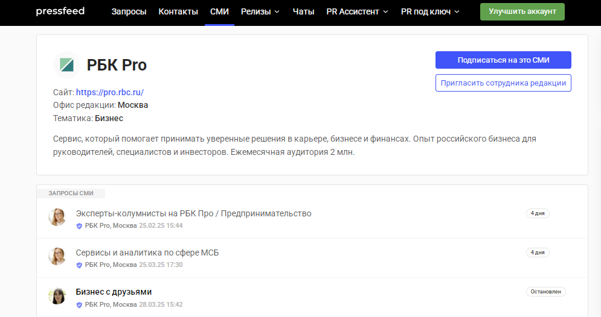Click the 4 дня badge for Эксперты-колумнисты
This screenshot has width=601, height=317.
pyautogui.click(x=538, y=213)
